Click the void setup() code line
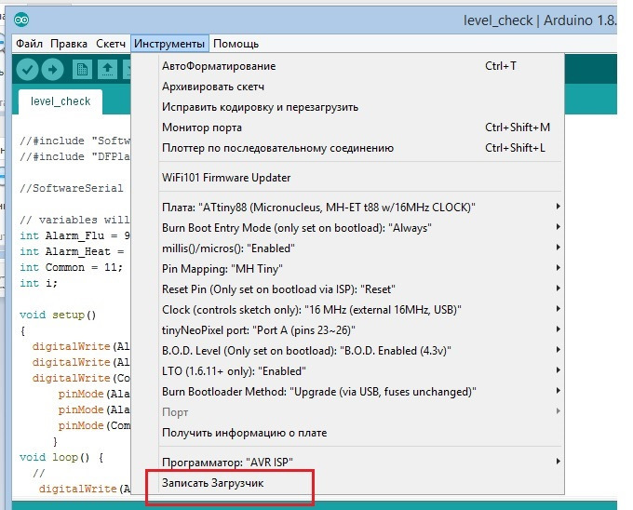This screenshot has height=510, width=633. [58, 315]
